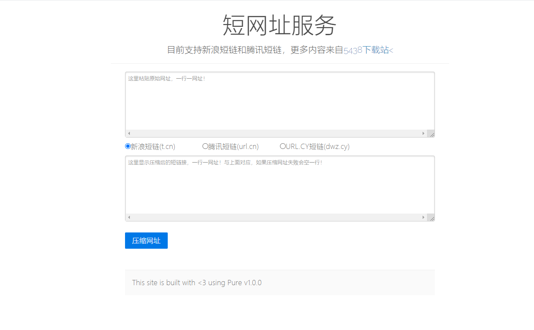Click the resize grip of the output textarea

[x=431, y=217]
